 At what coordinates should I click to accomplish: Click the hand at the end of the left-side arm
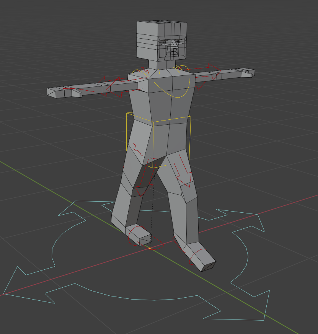coord(64,93)
